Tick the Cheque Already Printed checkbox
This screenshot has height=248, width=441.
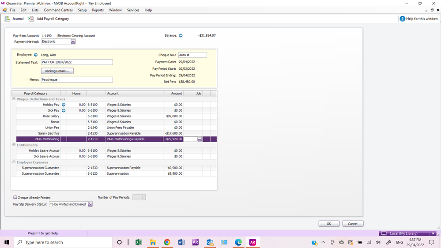tap(15, 198)
